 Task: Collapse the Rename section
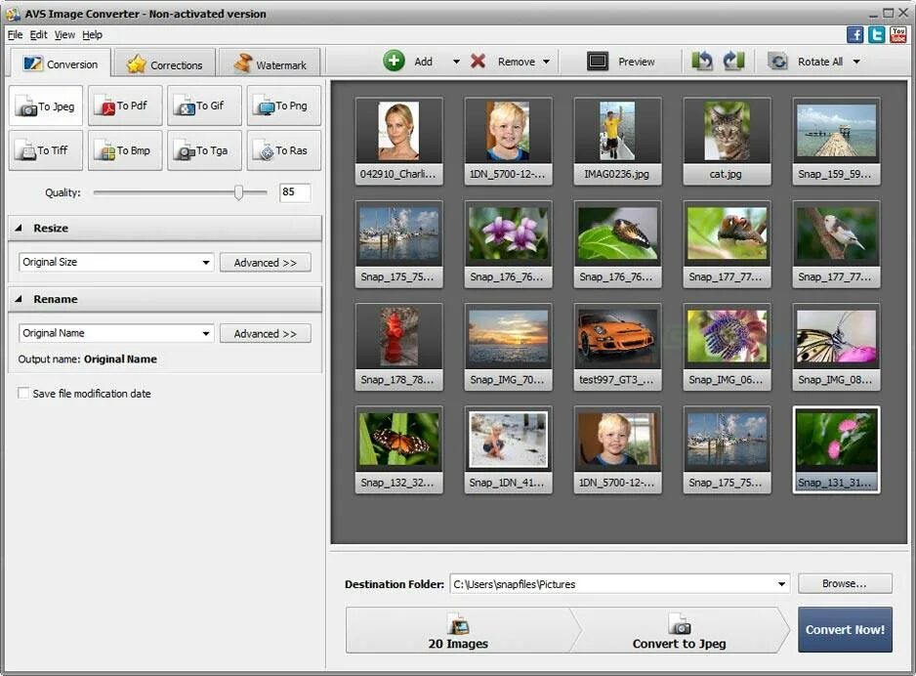tap(19, 299)
